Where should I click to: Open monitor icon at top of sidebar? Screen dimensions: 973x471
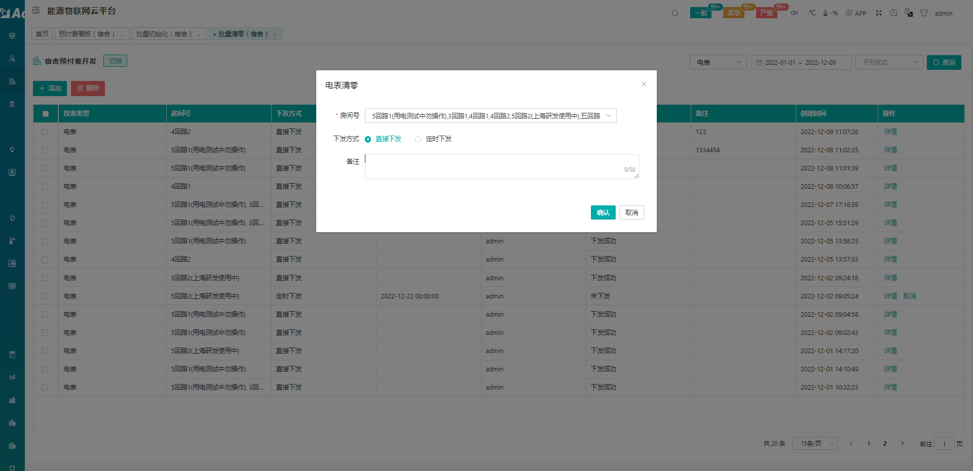click(x=12, y=36)
